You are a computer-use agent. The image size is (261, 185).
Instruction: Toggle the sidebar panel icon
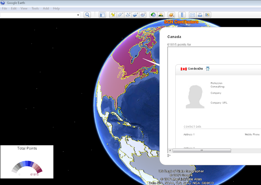point(102,15)
